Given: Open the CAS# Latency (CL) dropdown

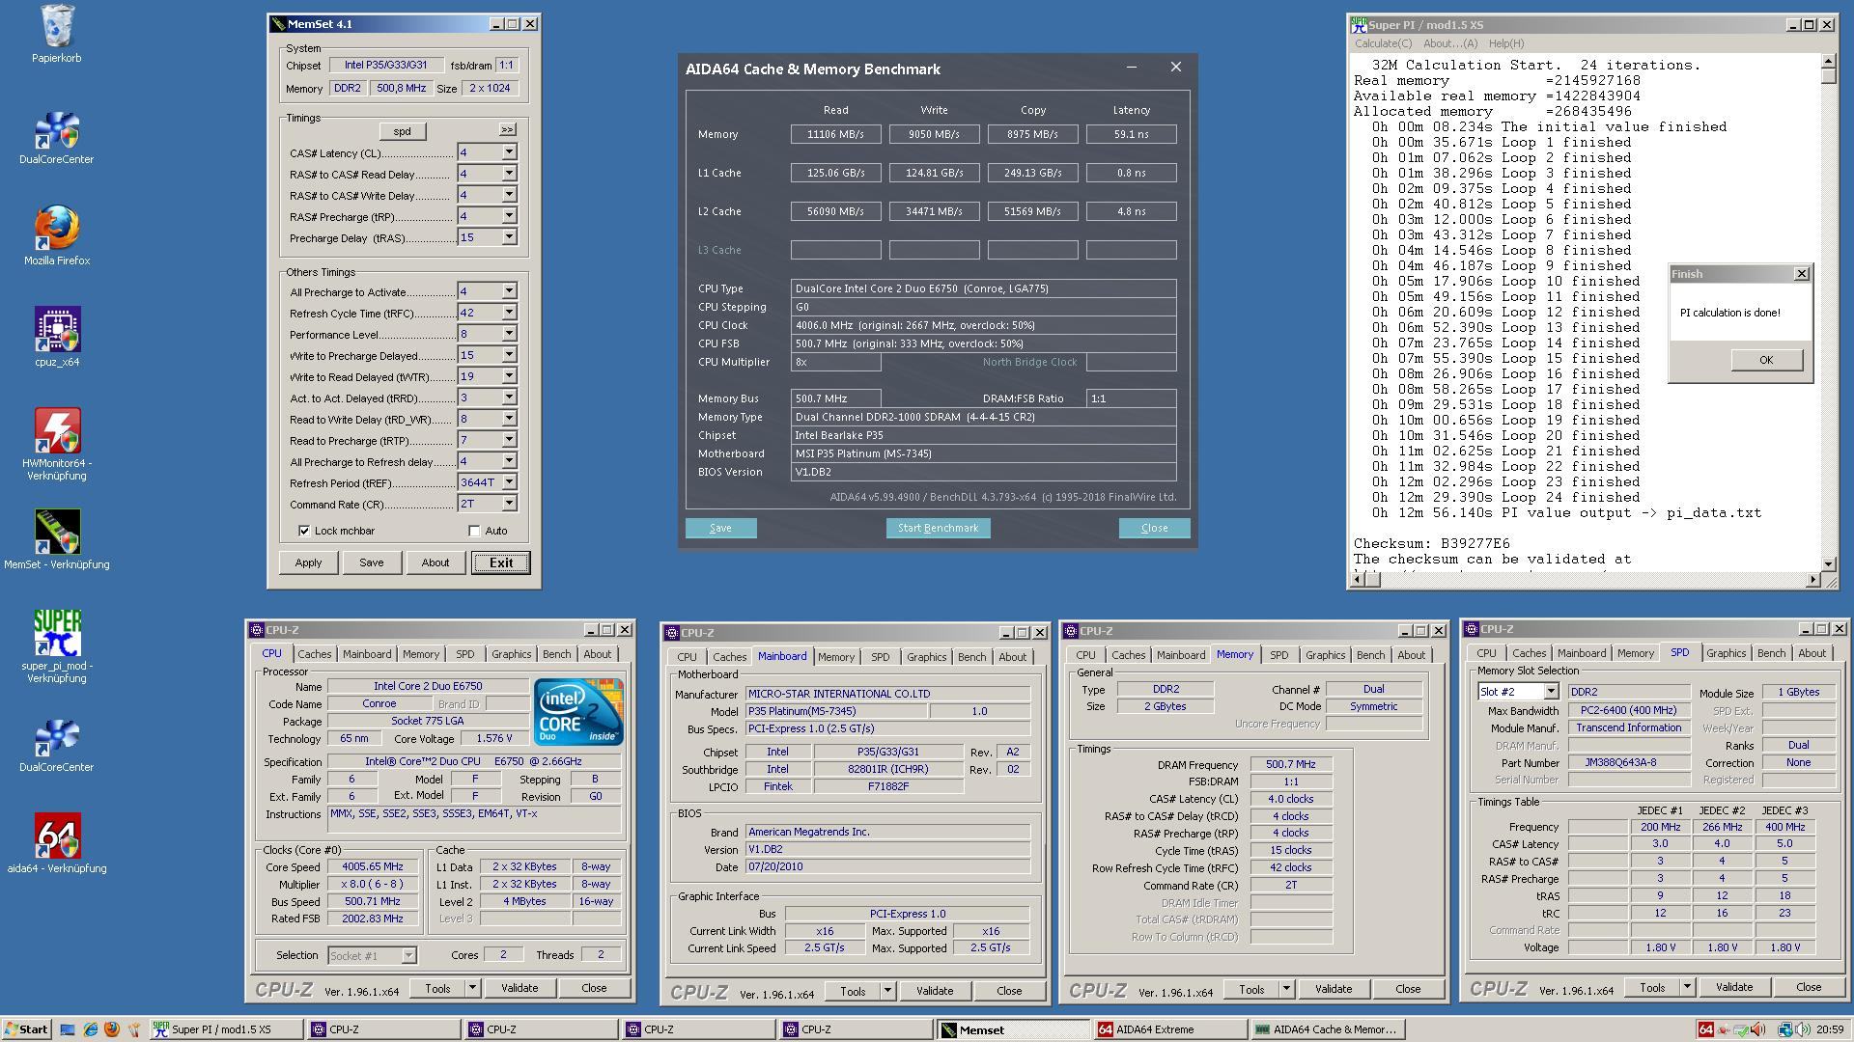Looking at the screenshot, I should [x=509, y=152].
